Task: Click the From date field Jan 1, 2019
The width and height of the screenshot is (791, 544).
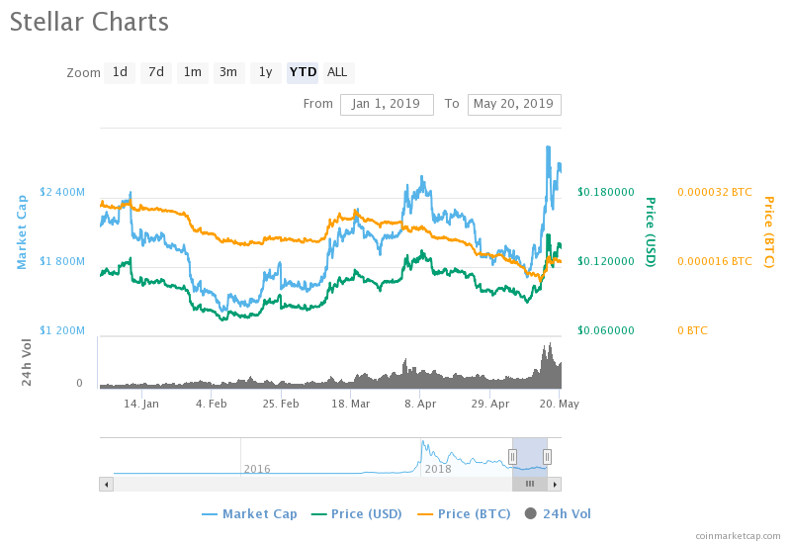Action: [x=387, y=105]
